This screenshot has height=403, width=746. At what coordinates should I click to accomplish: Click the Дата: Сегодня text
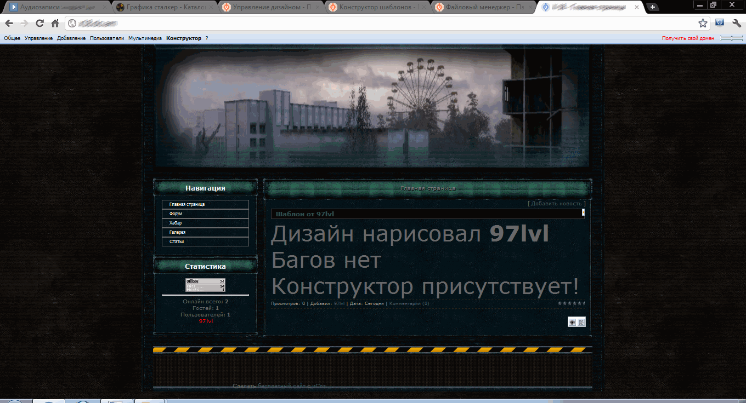[366, 303]
